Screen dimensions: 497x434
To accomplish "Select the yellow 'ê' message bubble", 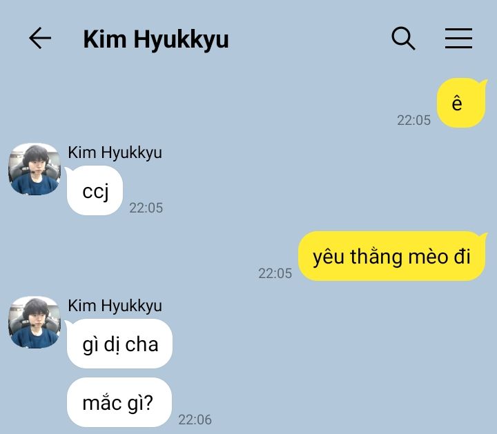I will click(461, 103).
